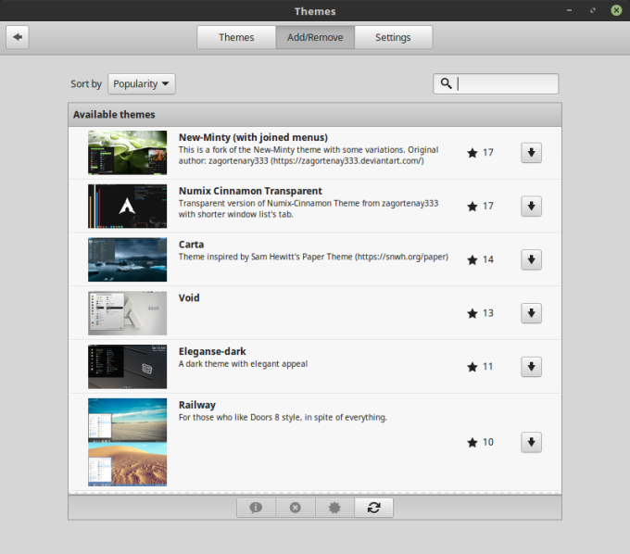630x554 pixels.
Task: Select the Carta theme thumbnail
Action: 128,259
